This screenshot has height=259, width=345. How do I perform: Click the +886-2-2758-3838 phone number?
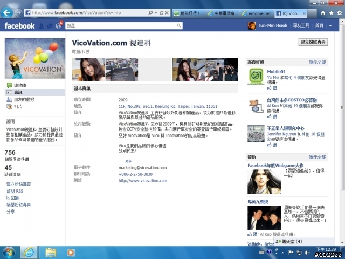(x=135, y=174)
